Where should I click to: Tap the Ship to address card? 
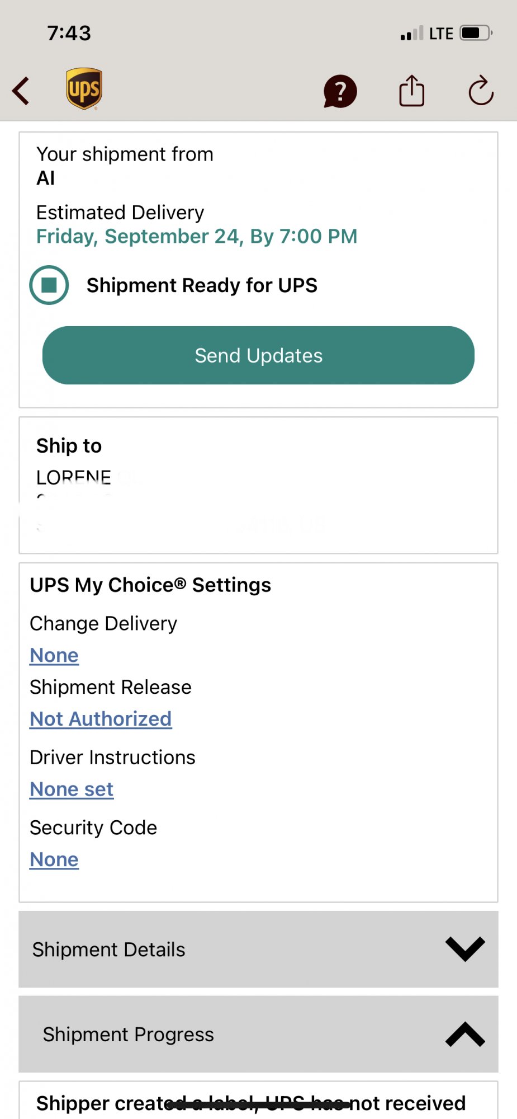(258, 485)
